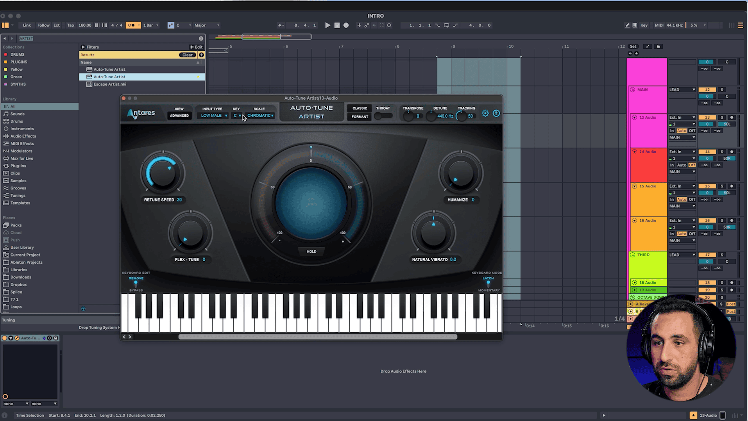This screenshot has width=748, height=421.
Task: Switch to the Advanced view in Auto-Tune
Action: pos(179,116)
